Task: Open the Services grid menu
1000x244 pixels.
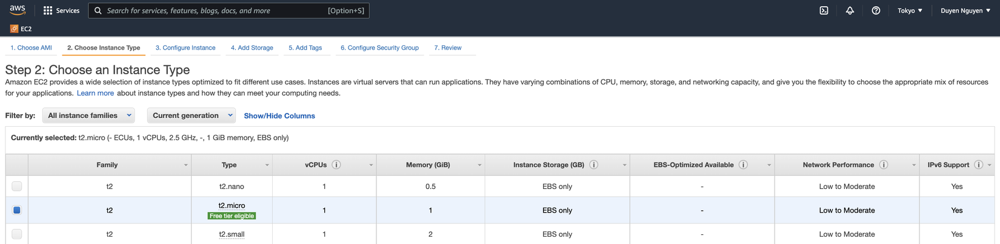Action: [x=48, y=10]
